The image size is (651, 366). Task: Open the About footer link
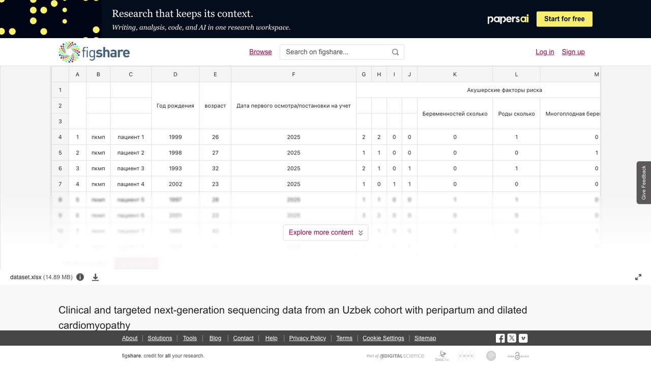click(130, 338)
